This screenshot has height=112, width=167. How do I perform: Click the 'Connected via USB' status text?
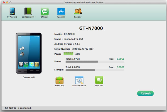click(x=73, y=39)
